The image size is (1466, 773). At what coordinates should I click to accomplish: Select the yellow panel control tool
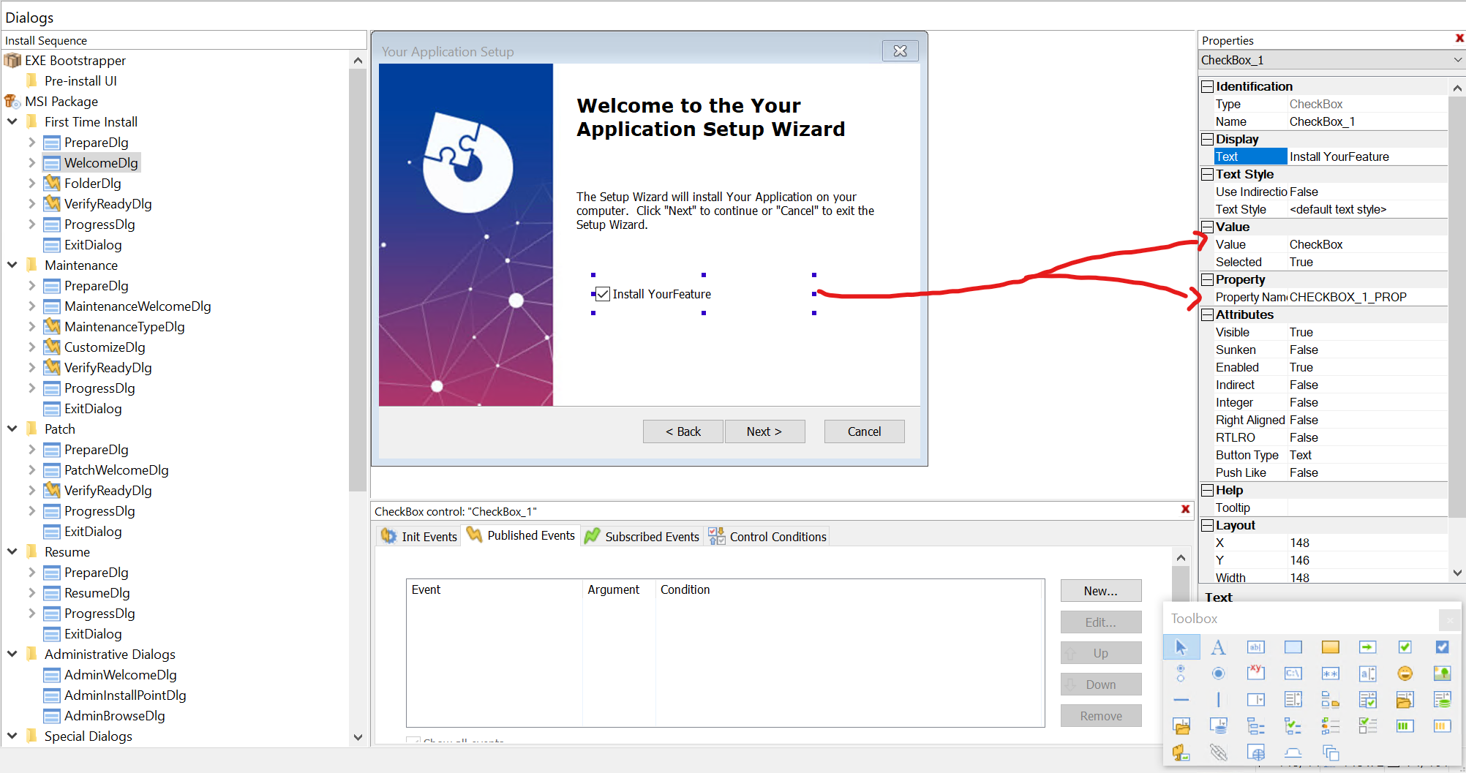[x=1331, y=647]
